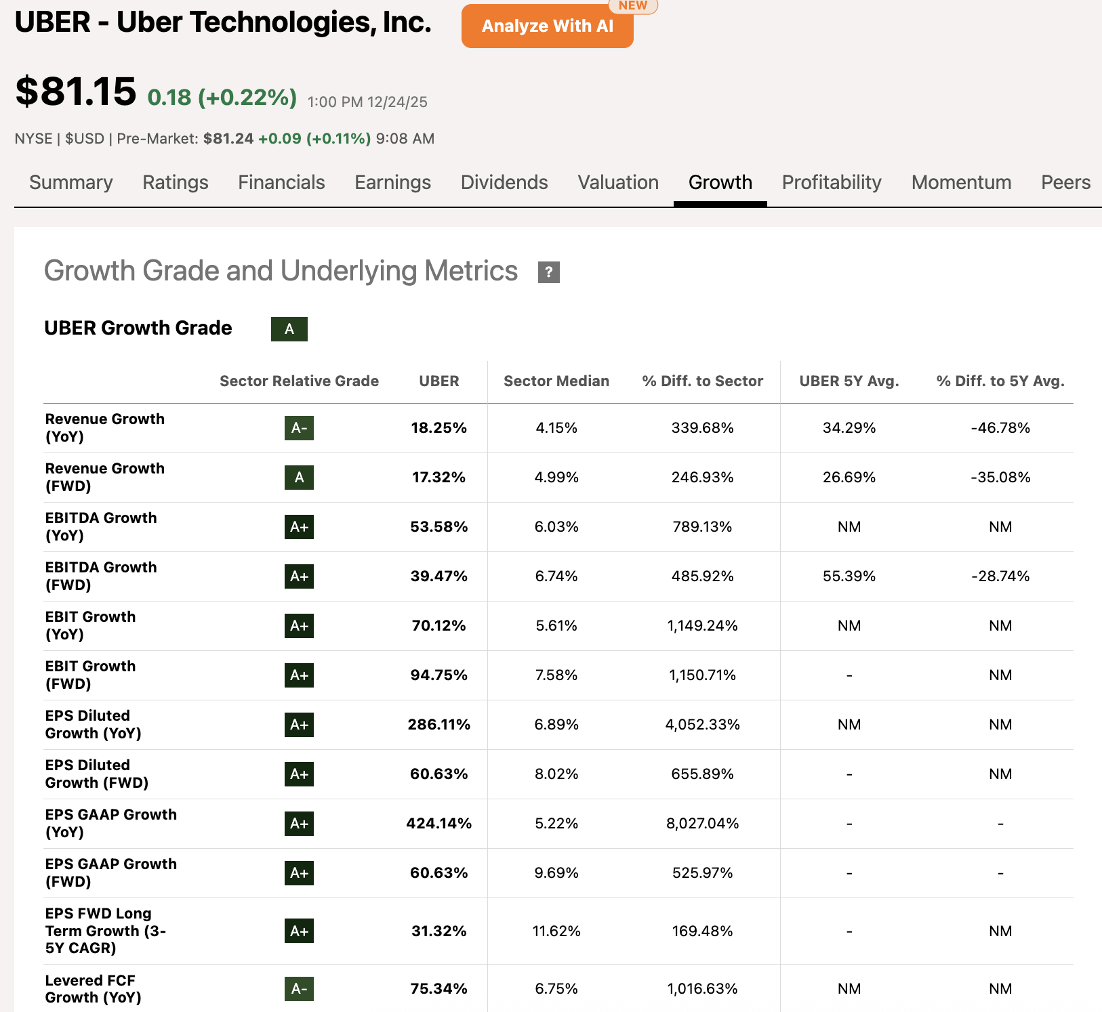The image size is (1102, 1012).
Task: Click the 34.29% five-year average value
Action: coord(849,428)
